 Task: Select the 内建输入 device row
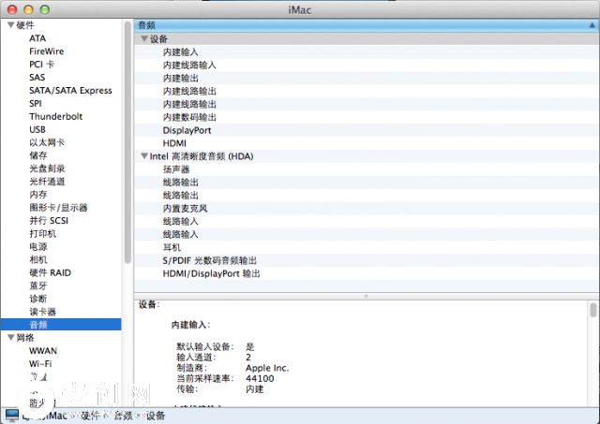pos(180,52)
